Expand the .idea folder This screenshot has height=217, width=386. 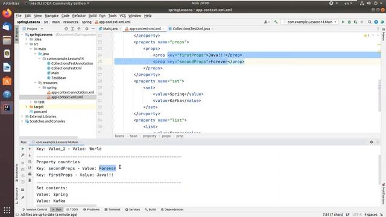pos(27,39)
